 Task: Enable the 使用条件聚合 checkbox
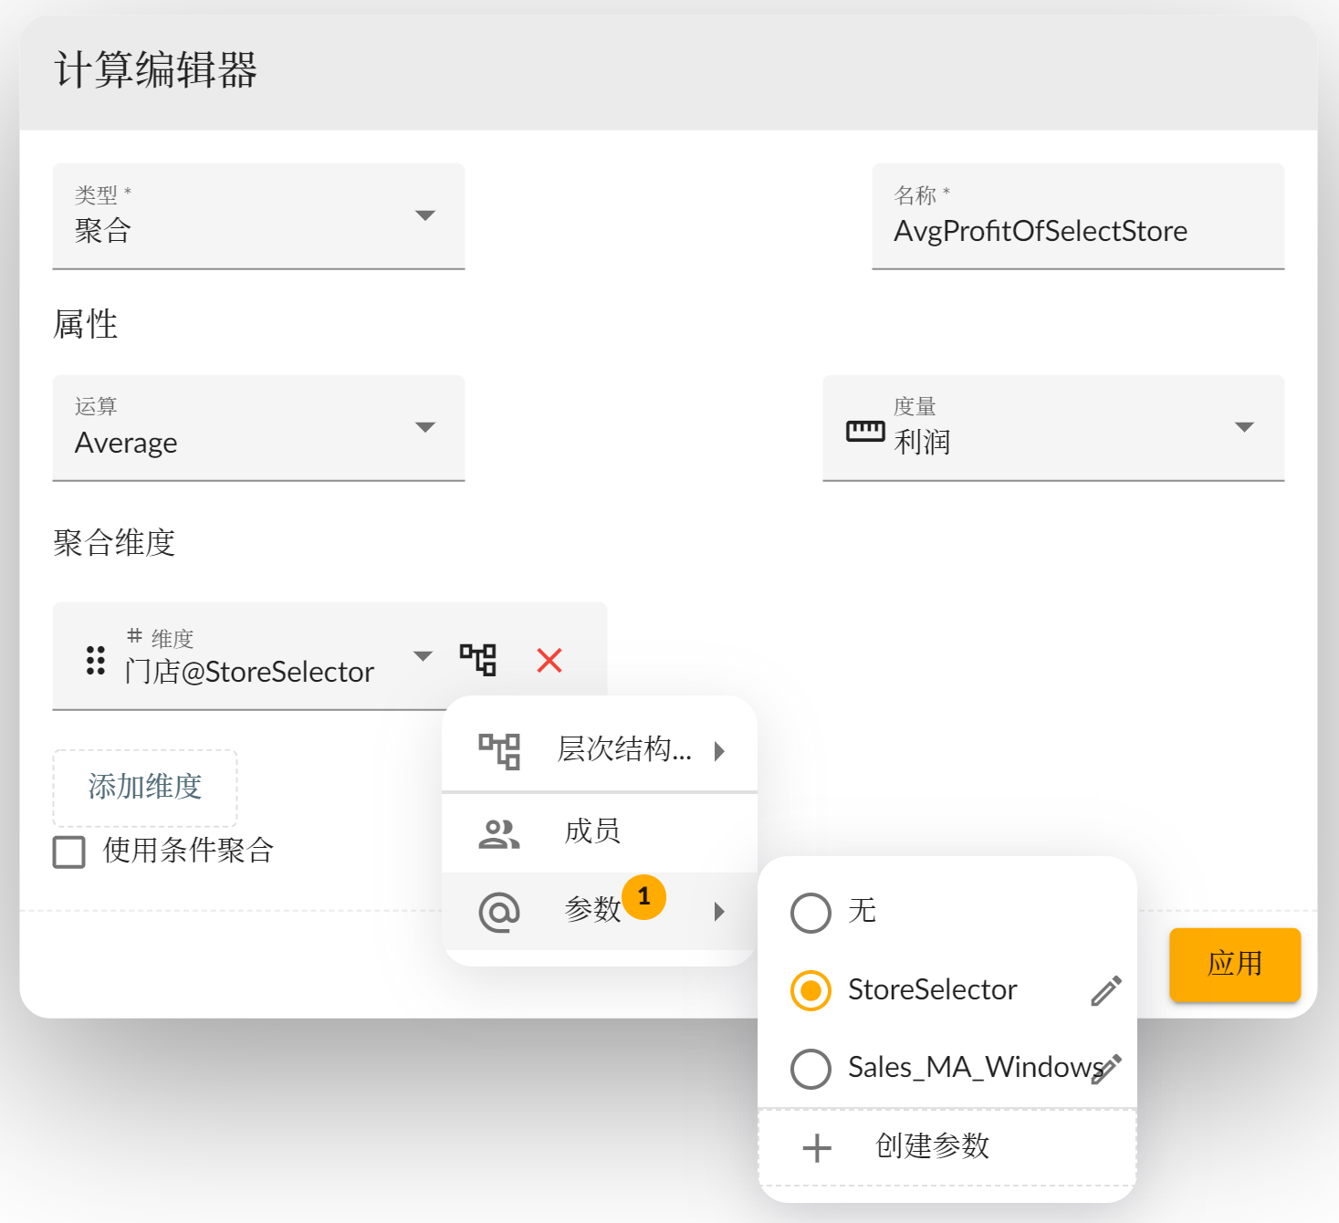click(x=69, y=852)
